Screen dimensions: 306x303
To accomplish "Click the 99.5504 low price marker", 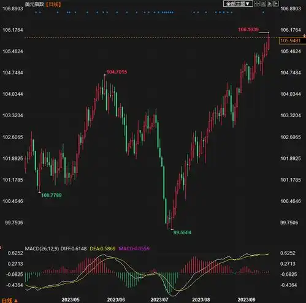I will pos(182,232).
